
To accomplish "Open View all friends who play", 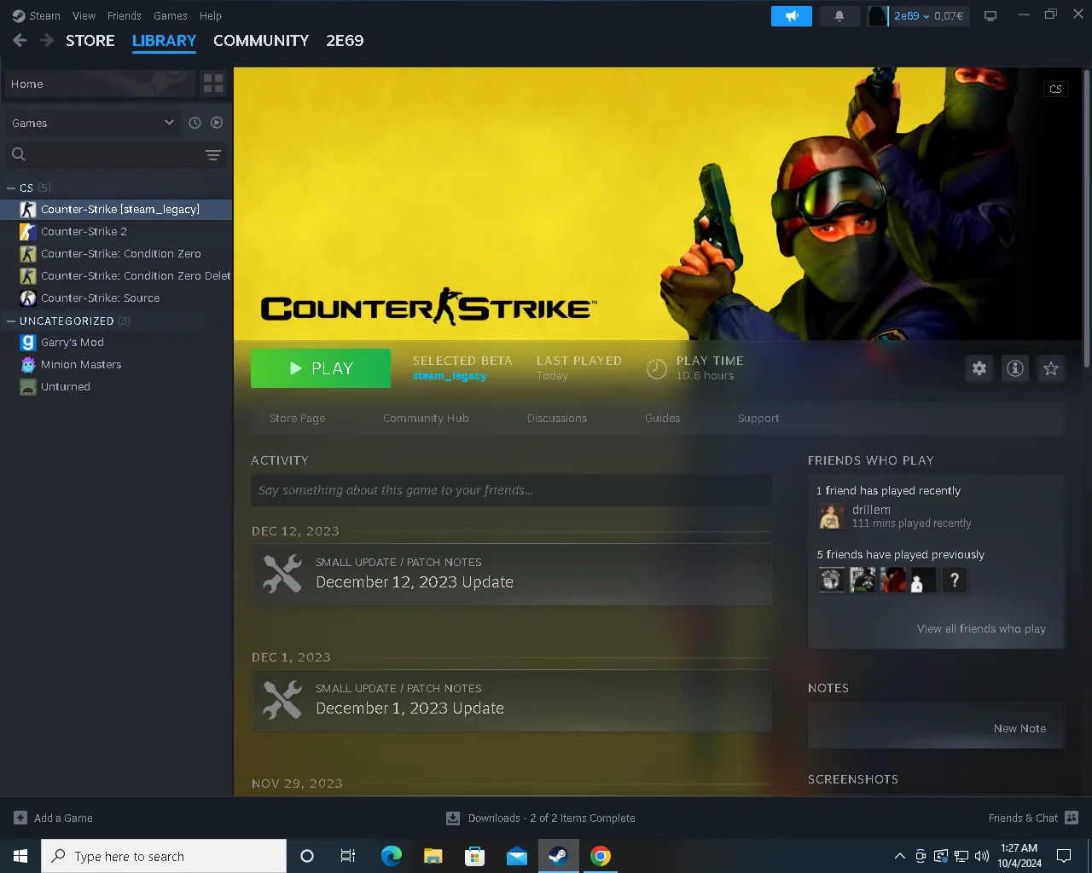I will [981, 628].
